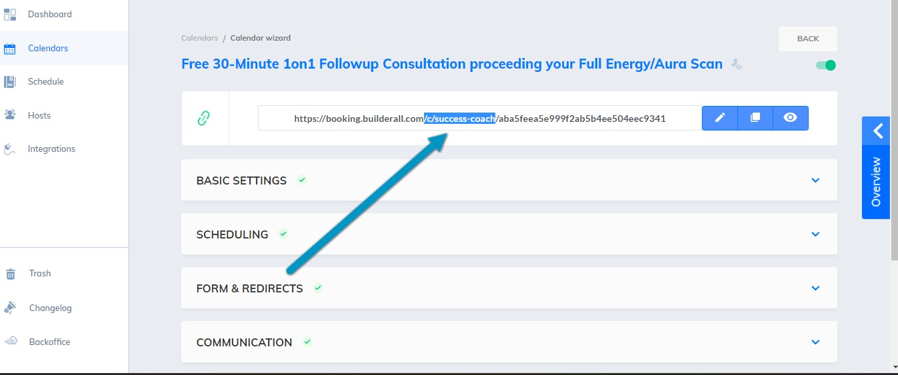Screen dimensions: 898x375
Task: Open the Schedule menu item
Action: click(45, 81)
